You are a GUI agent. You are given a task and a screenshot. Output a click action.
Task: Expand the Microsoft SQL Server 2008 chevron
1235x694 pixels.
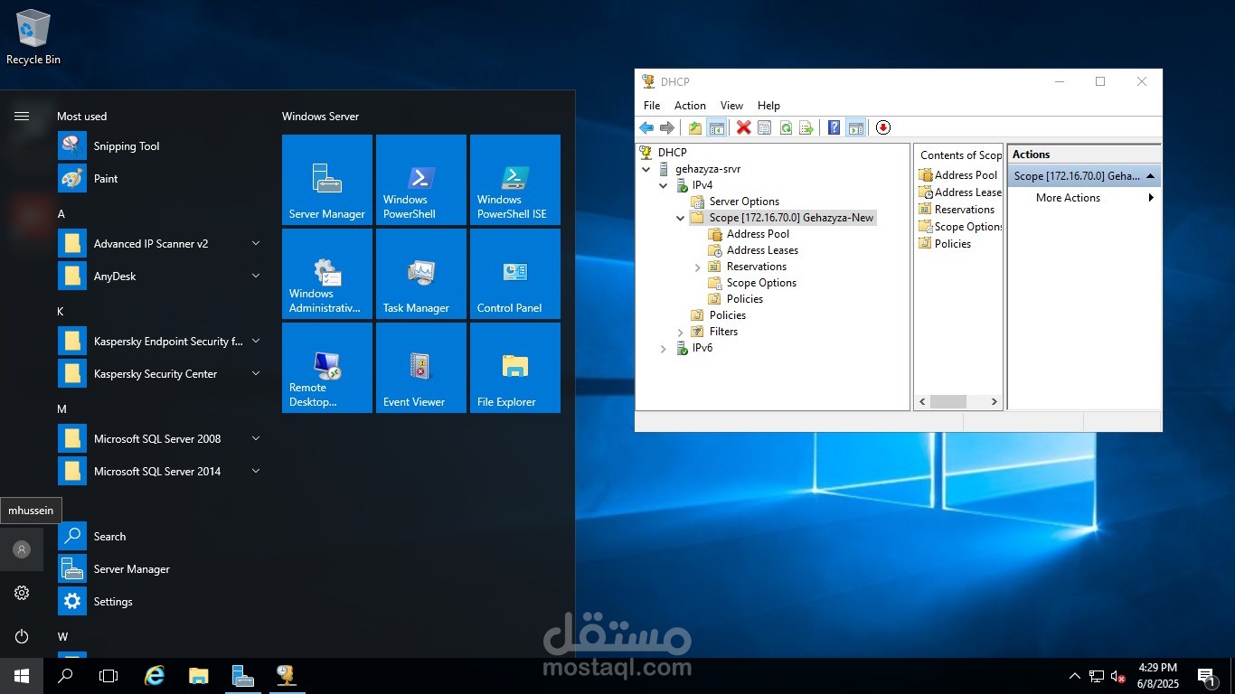(256, 438)
